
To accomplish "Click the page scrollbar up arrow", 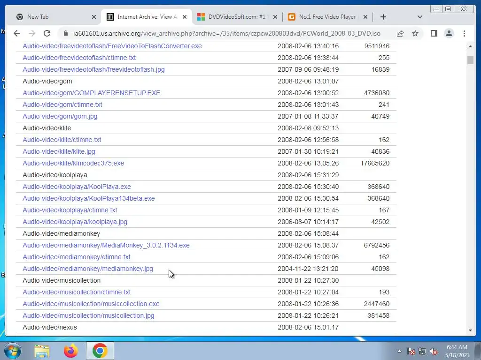I will 470,46.
